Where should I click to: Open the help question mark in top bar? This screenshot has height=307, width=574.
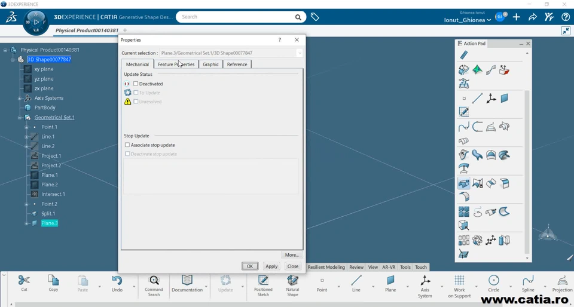[566, 17]
